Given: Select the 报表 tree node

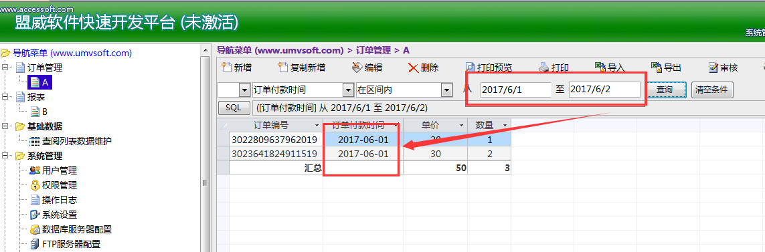Looking at the screenshot, I should (36, 97).
